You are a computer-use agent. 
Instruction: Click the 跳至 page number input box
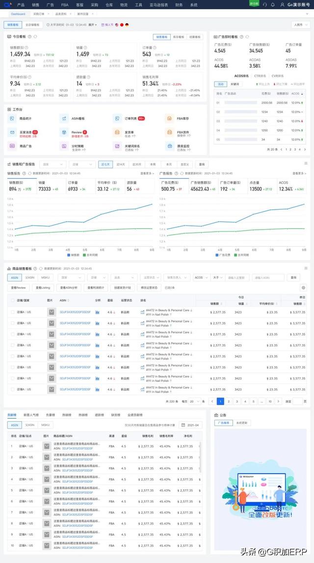[x=297, y=402]
